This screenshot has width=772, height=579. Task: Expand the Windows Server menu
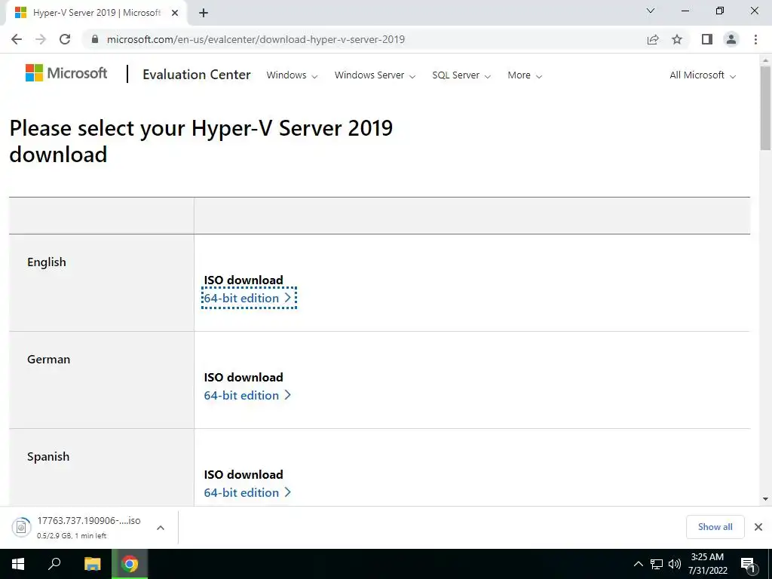375,75
